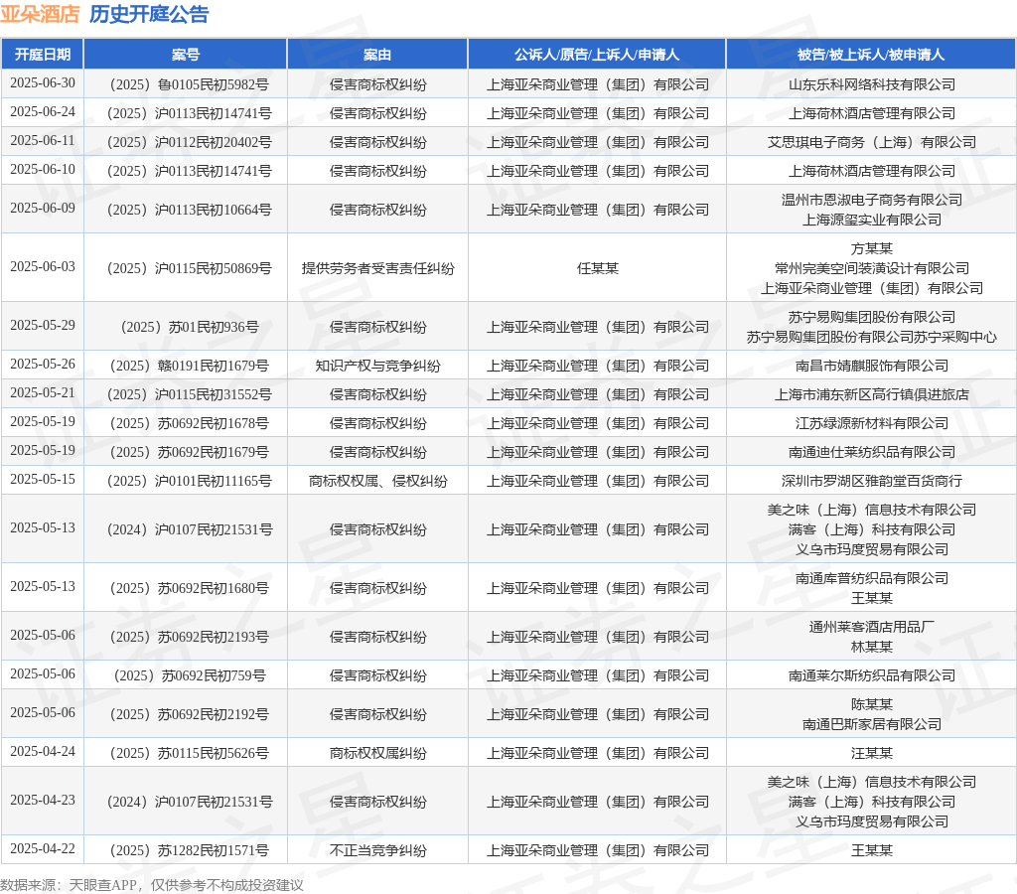Click defendant 南通巴斯家居有限公司

872,725
